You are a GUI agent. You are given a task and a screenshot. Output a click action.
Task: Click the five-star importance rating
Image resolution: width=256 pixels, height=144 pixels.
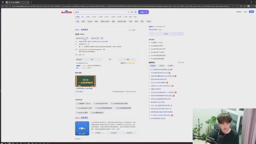pyautogui.click(x=131, y=63)
